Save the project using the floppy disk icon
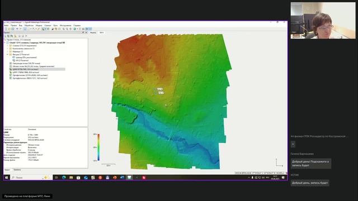The width and height of the screenshot is (358, 201). tap(12, 29)
